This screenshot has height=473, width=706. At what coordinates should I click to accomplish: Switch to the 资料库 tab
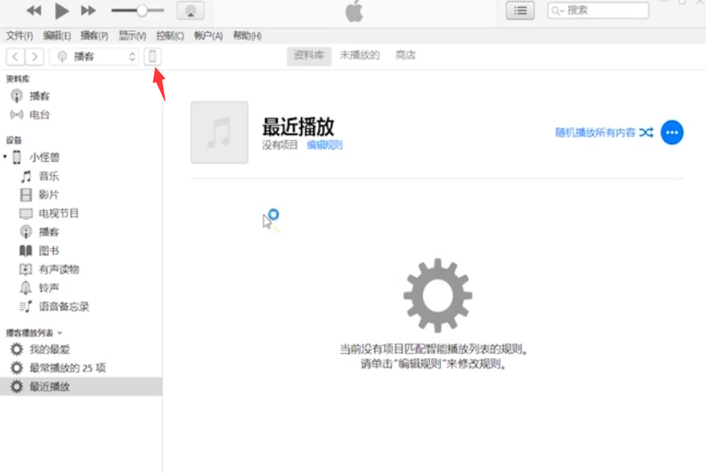[x=309, y=56]
